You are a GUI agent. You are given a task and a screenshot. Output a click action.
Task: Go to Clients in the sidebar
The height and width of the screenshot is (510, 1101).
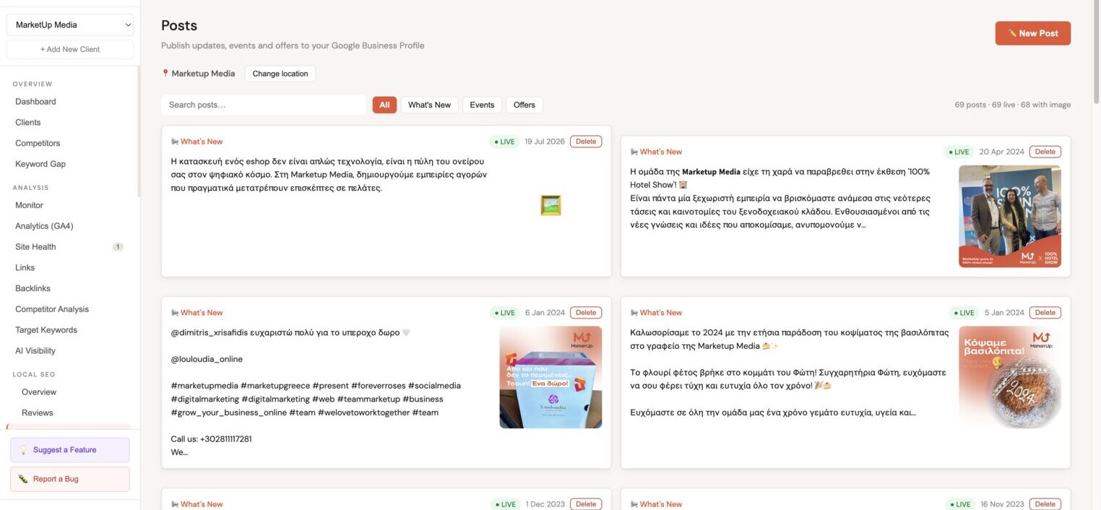[x=28, y=123]
